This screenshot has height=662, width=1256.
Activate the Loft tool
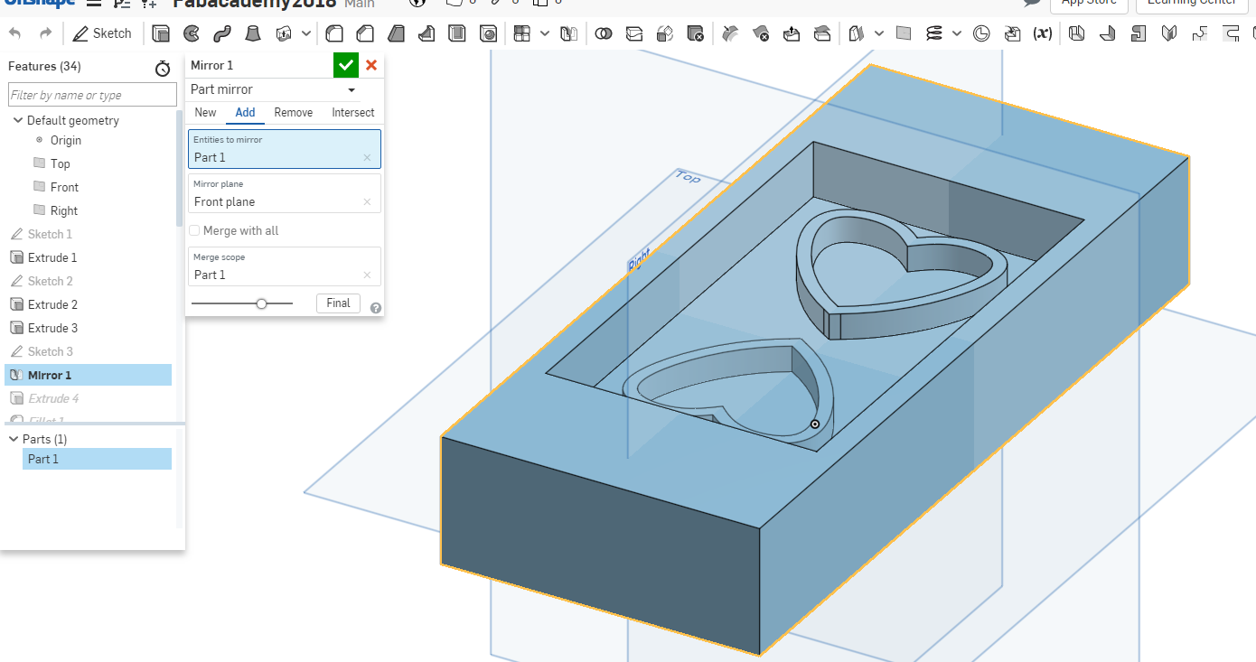(254, 33)
